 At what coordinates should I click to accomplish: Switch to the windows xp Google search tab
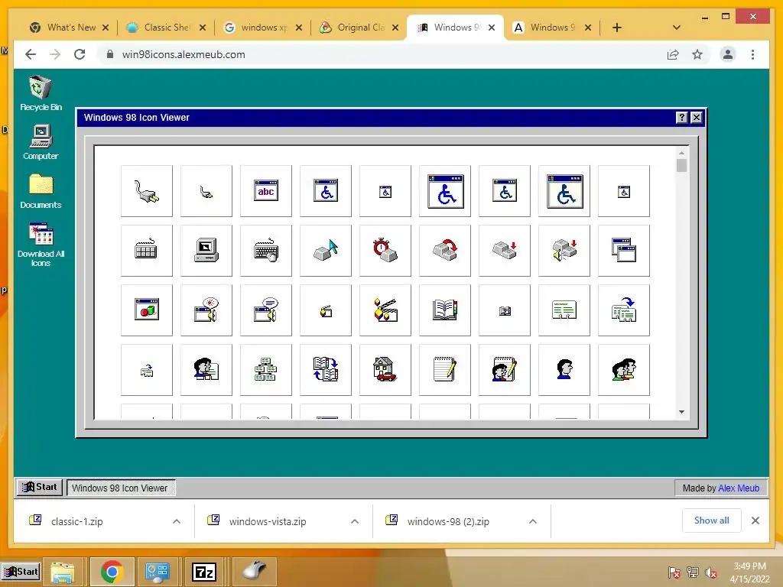click(x=263, y=28)
